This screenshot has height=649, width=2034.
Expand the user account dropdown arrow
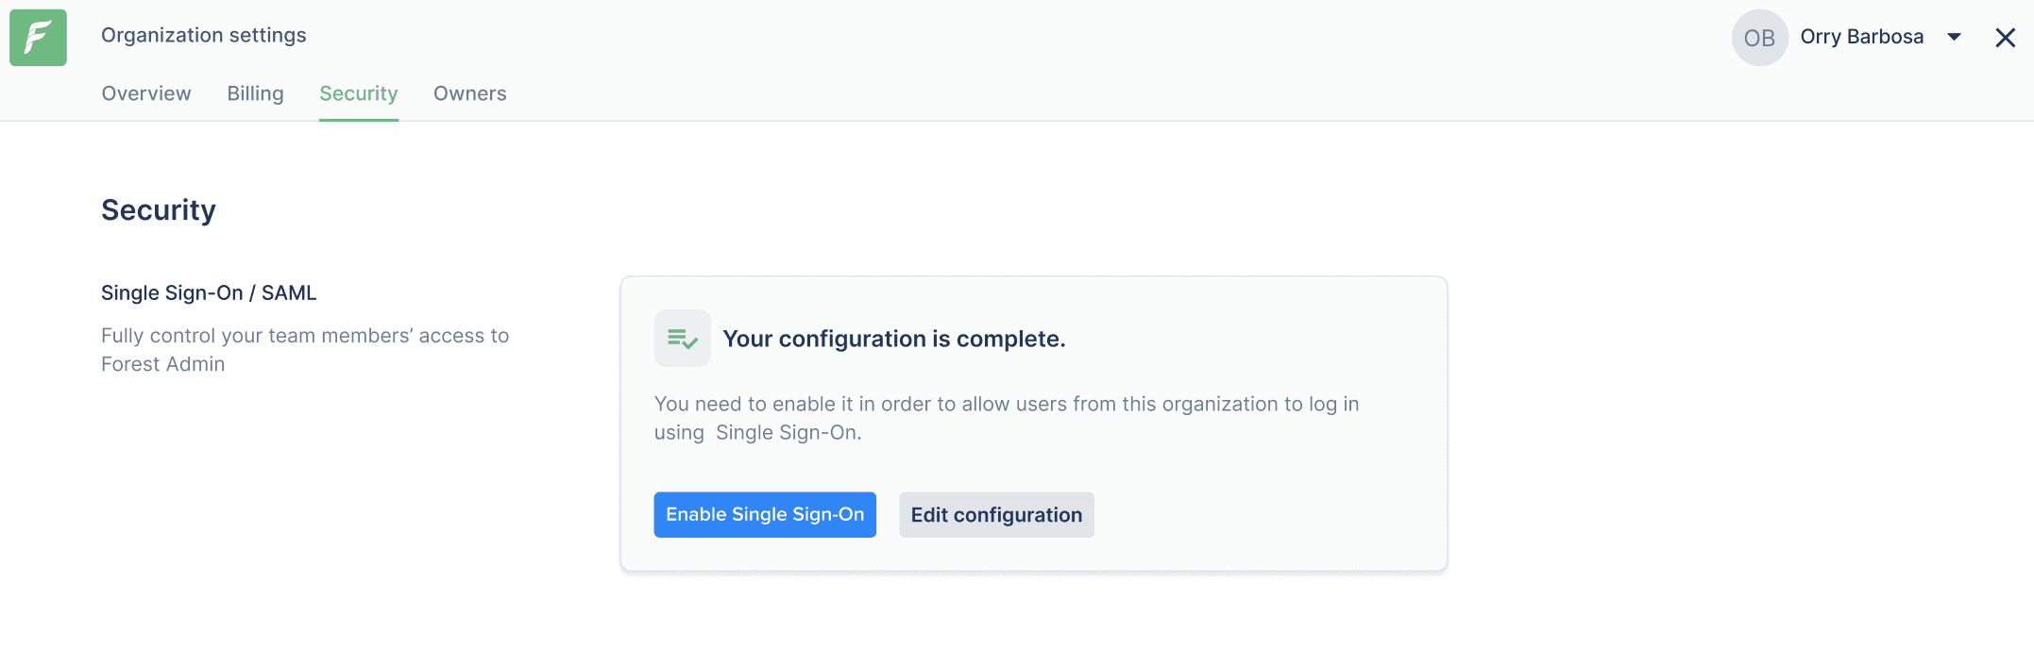pyautogui.click(x=1954, y=38)
